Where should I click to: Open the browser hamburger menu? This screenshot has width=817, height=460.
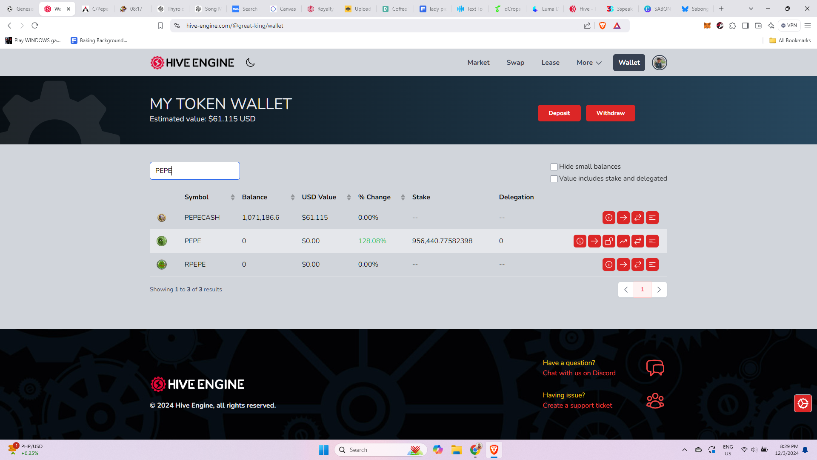click(x=808, y=26)
